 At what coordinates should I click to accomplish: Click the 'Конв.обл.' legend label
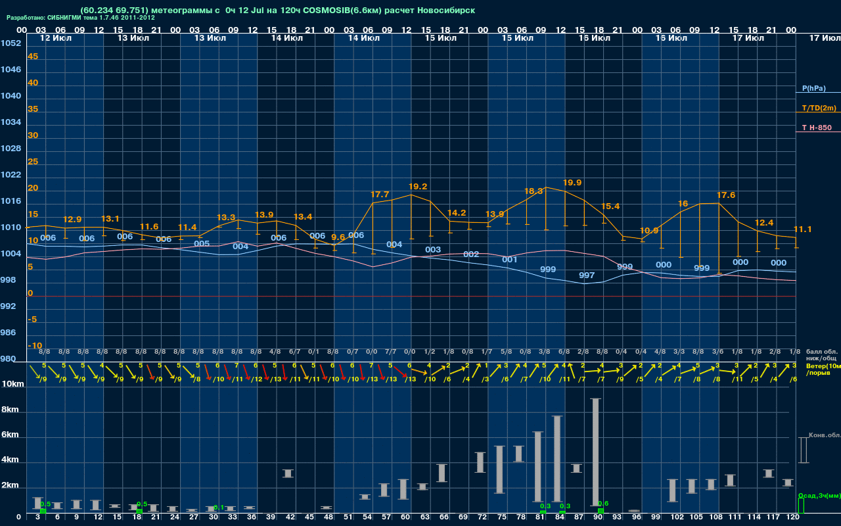[824, 435]
